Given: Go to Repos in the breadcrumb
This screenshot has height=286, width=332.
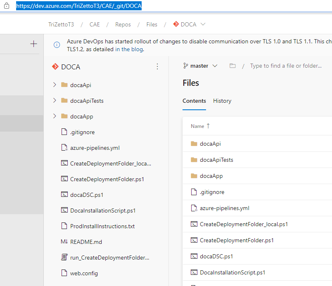Looking at the screenshot, I should point(123,24).
